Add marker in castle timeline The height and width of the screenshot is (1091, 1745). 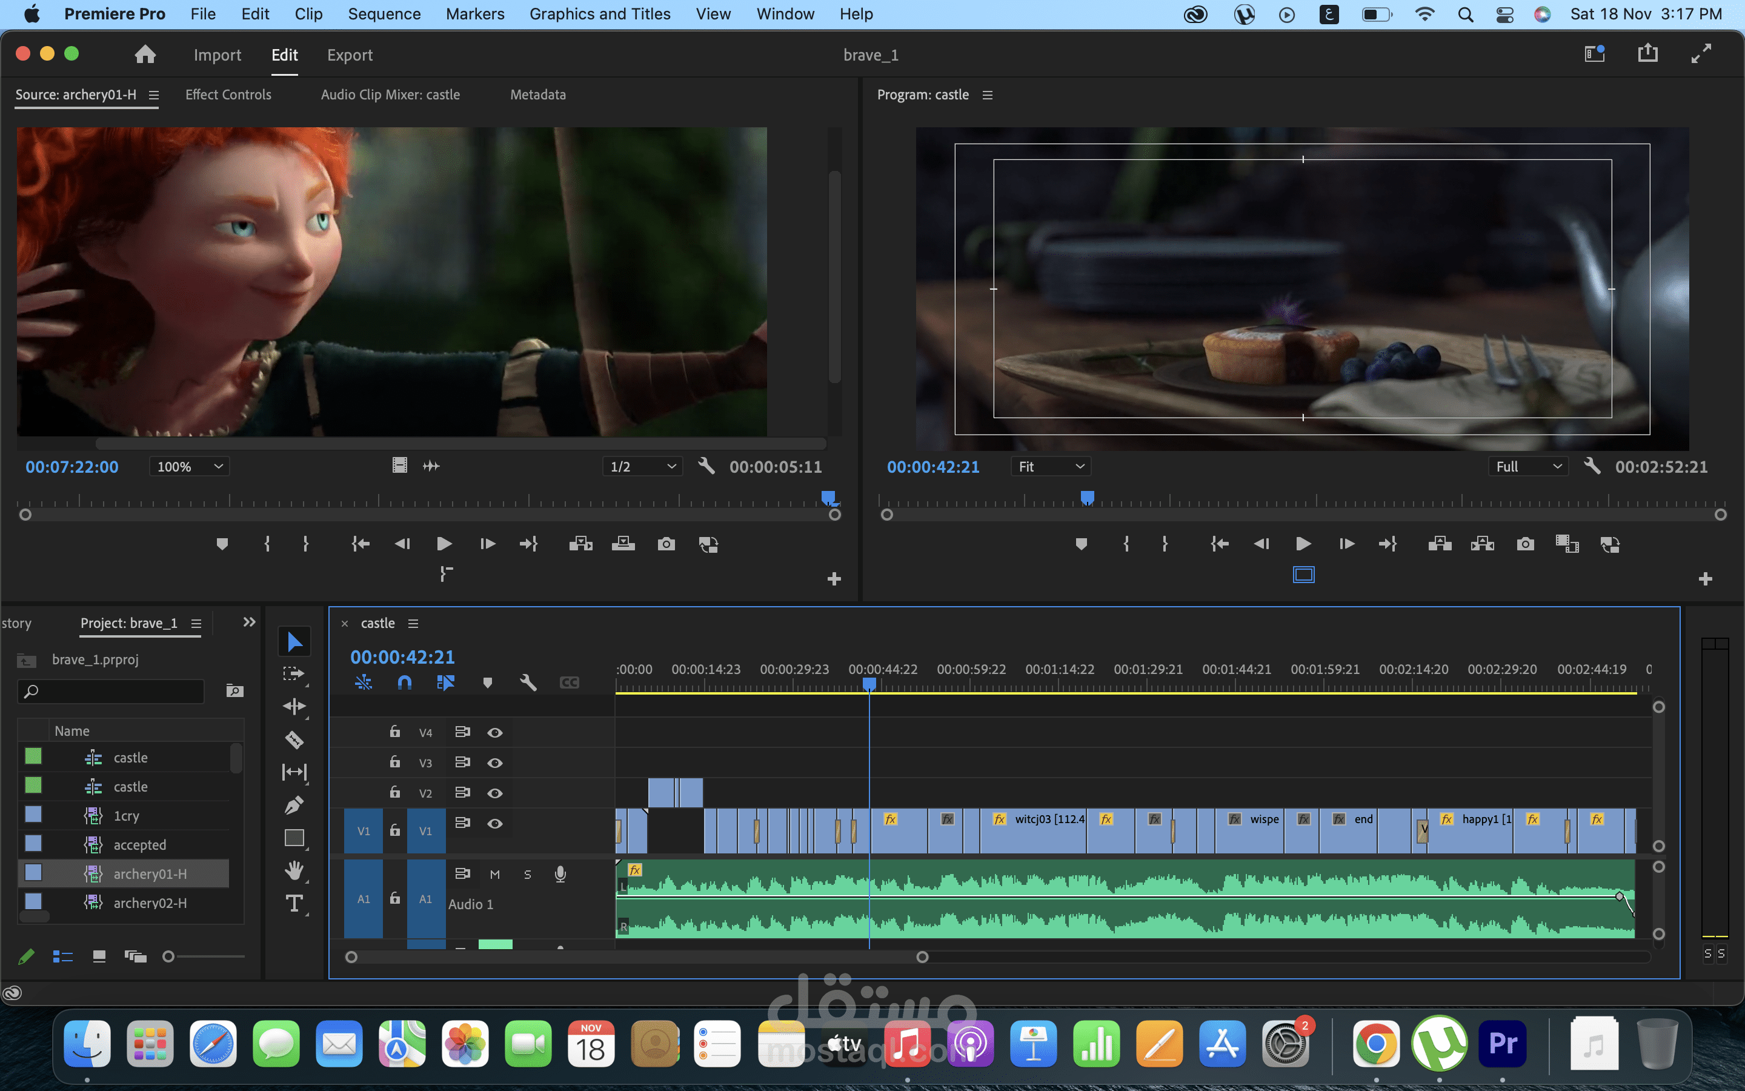(487, 682)
